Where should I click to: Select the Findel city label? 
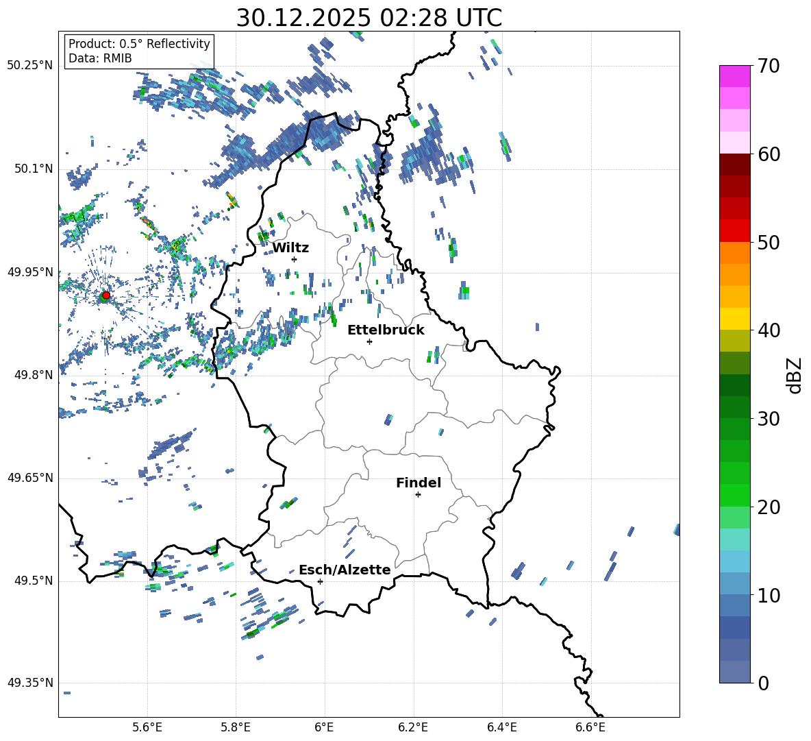point(419,483)
